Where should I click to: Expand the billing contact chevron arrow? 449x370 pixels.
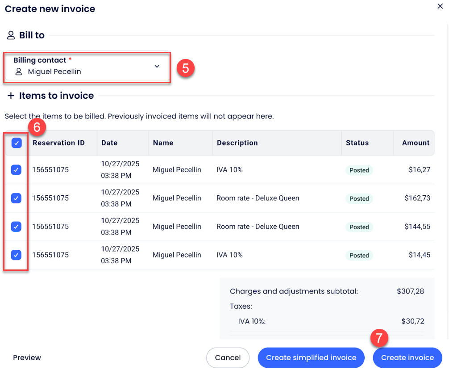[x=157, y=67]
